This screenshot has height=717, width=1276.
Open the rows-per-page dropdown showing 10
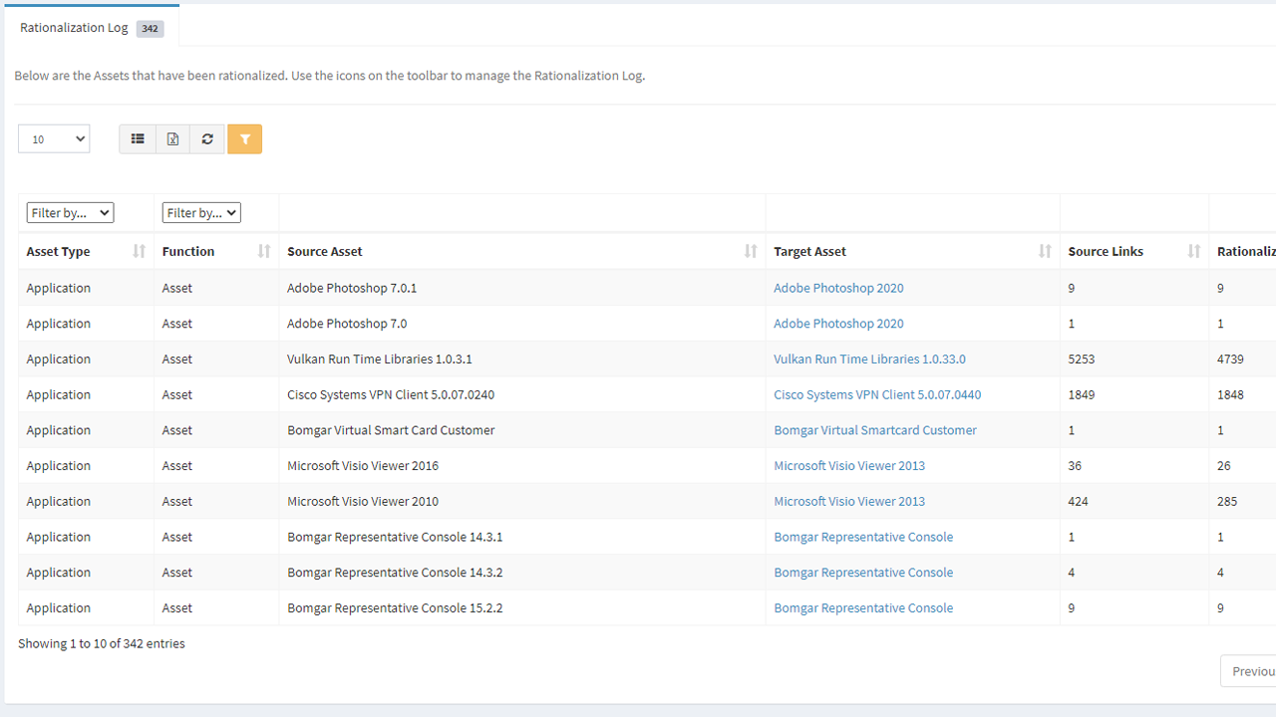pos(54,139)
